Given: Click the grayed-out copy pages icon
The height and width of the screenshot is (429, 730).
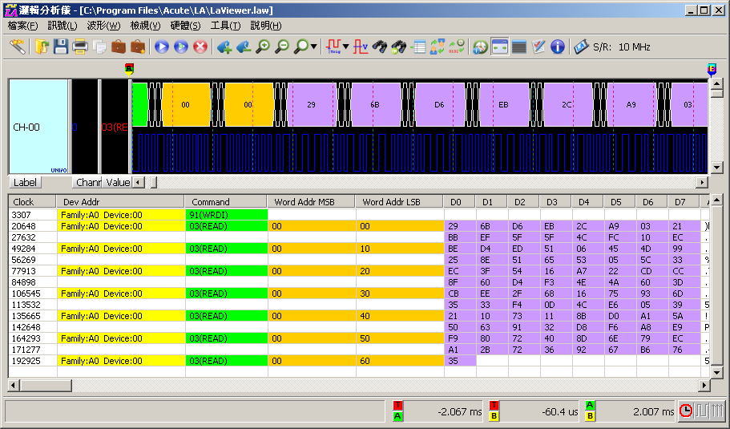Looking at the screenshot, I should [x=99, y=47].
